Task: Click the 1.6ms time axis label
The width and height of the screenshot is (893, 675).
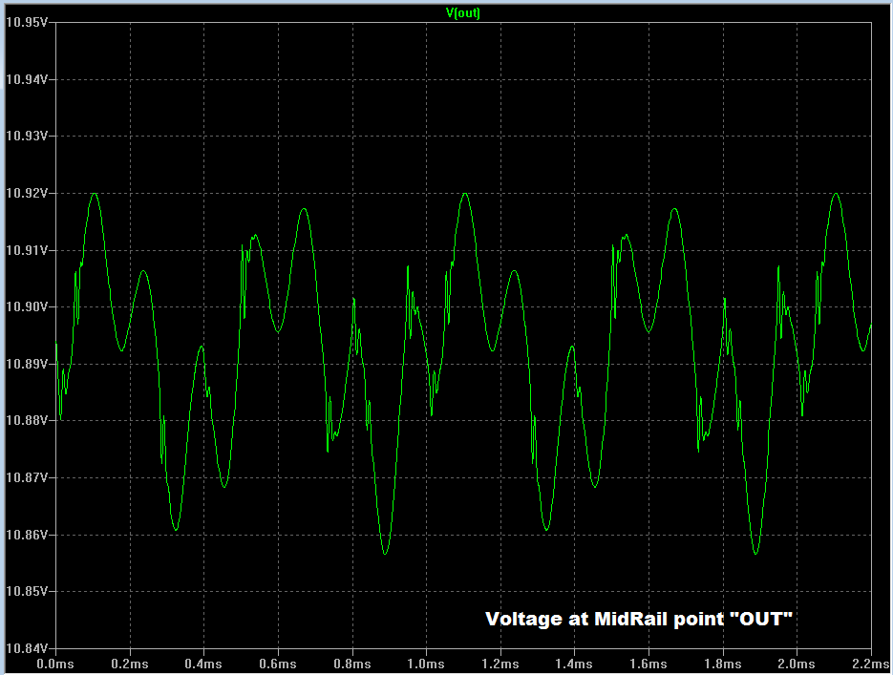Action: coord(648,664)
